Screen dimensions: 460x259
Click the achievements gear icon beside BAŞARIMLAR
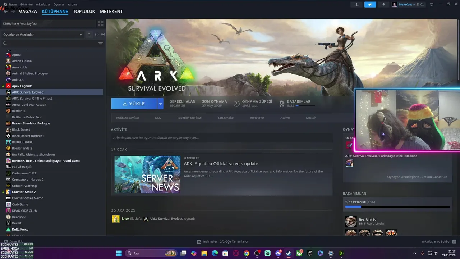click(282, 104)
